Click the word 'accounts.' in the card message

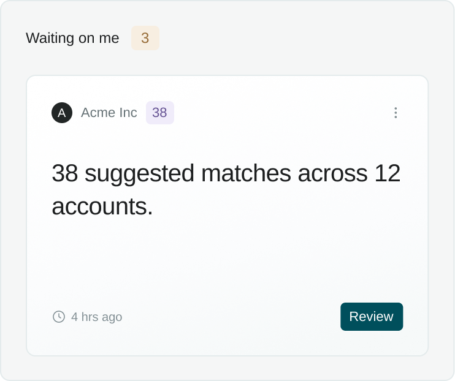[x=102, y=206]
